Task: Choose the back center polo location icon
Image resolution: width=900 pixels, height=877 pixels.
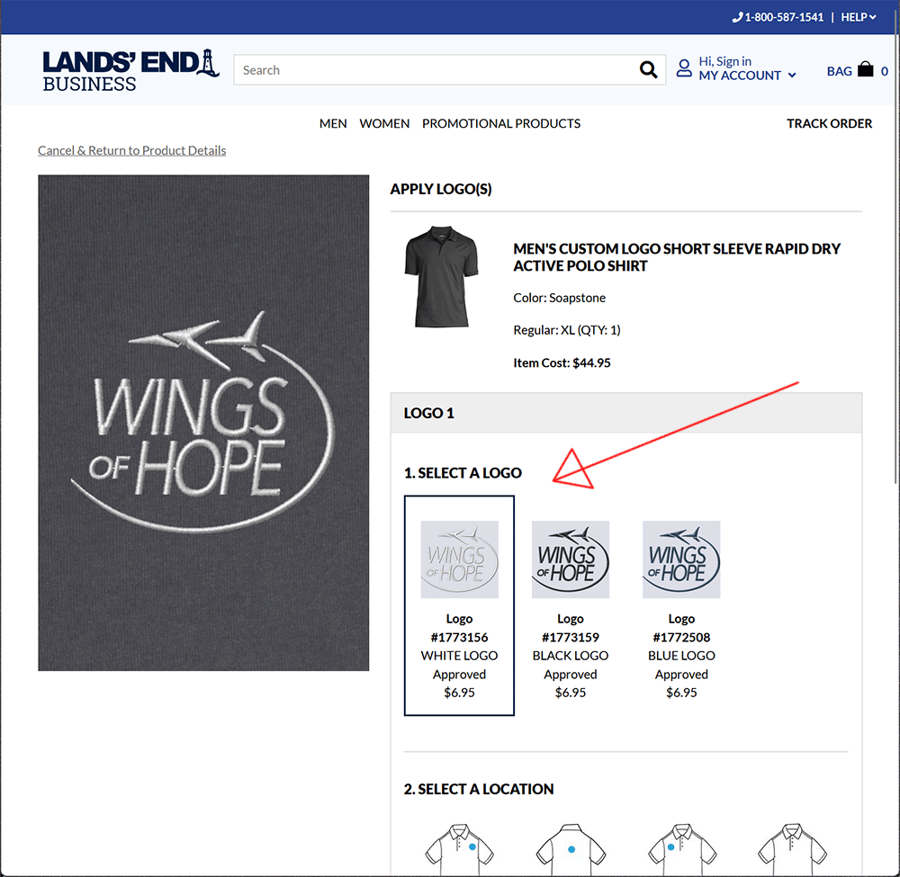Action: (571, 849)
